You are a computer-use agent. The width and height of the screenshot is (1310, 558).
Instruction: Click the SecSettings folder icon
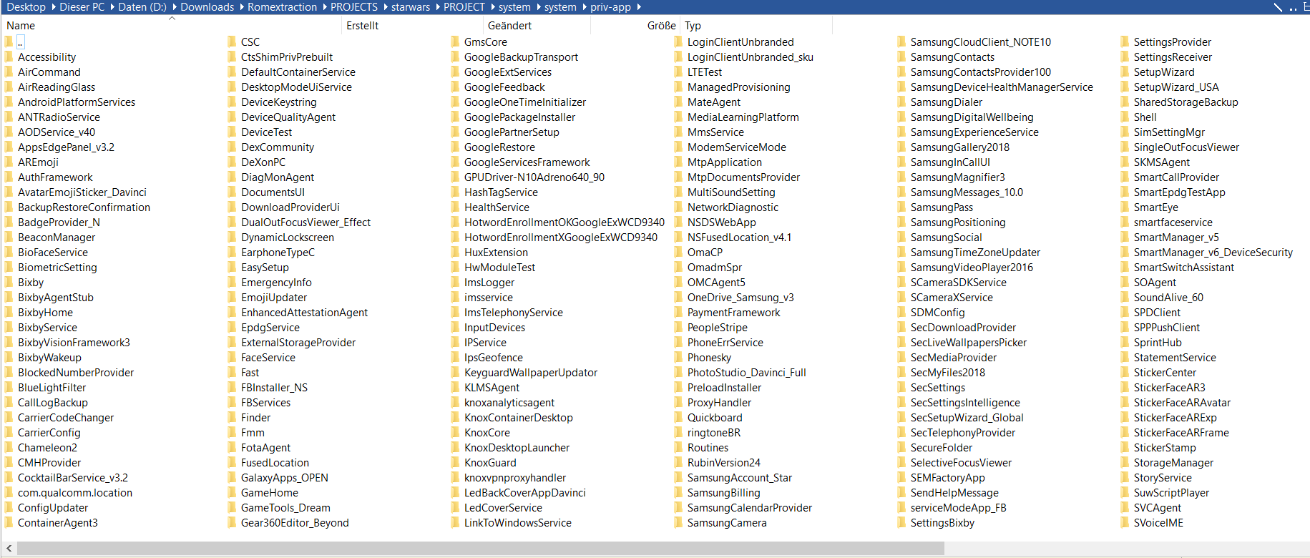[x=901, y=388]
